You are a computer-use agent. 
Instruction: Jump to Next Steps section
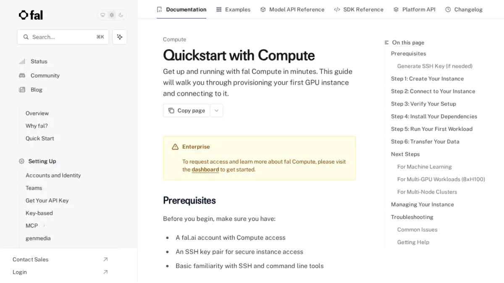pos(405,154)
